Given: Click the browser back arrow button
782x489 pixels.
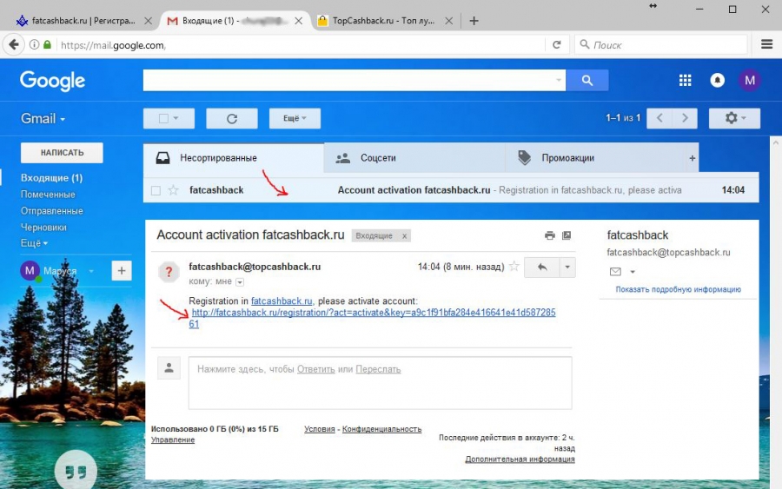Looking at the screenshot, I should coord(14,45).
